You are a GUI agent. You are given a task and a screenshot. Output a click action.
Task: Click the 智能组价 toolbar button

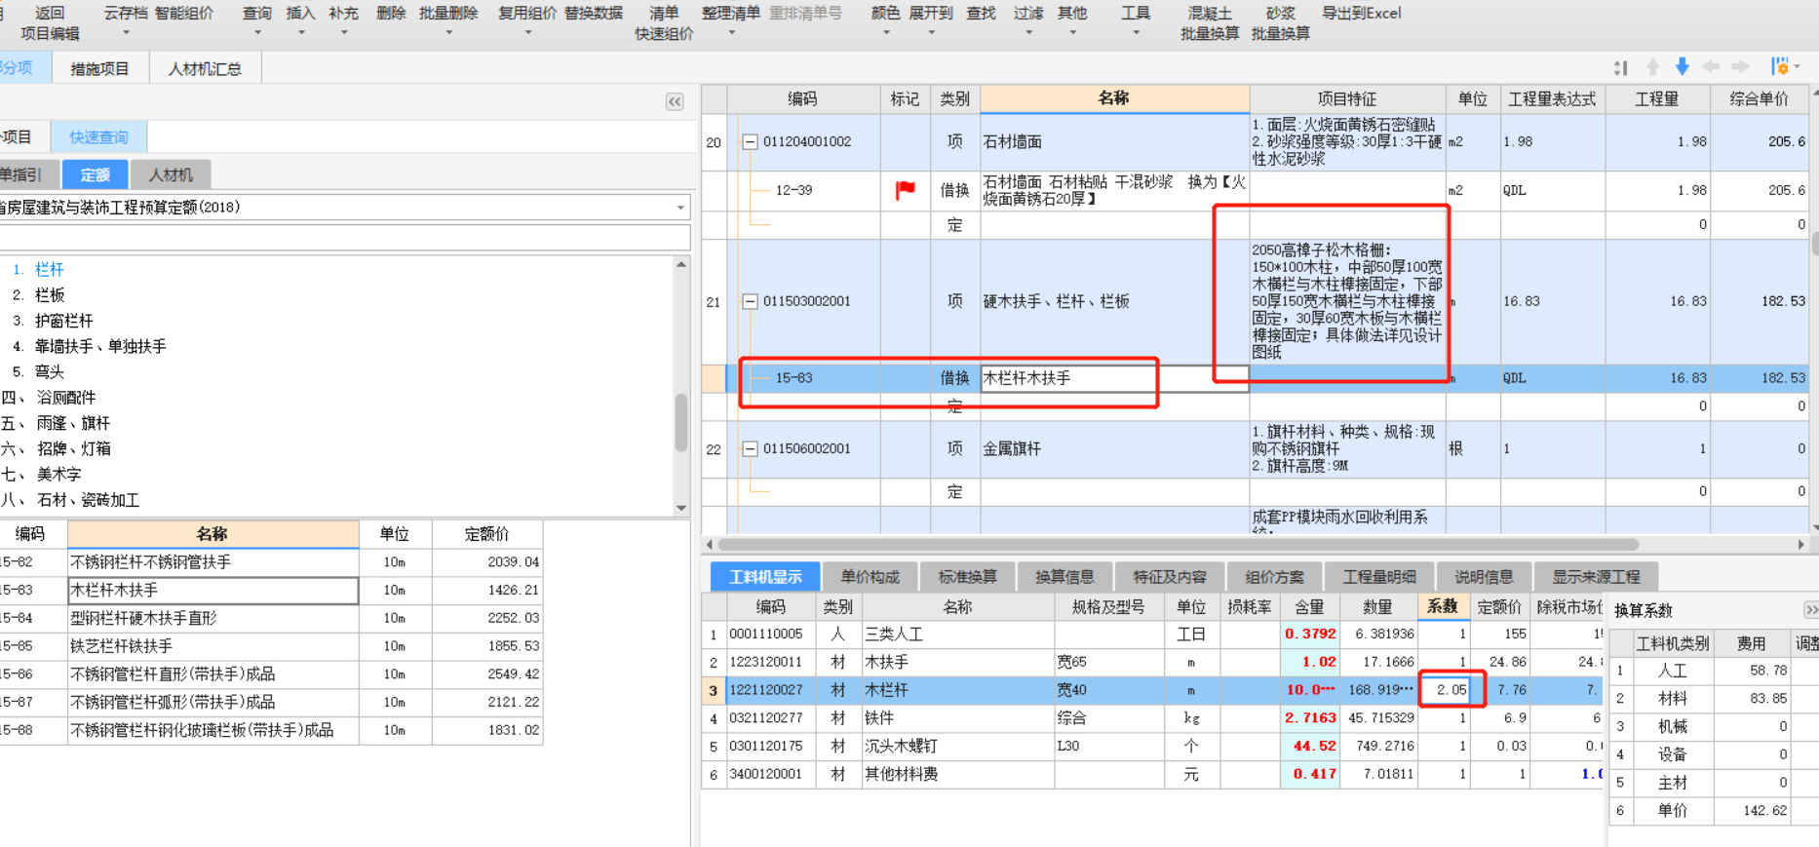point(184,13)
